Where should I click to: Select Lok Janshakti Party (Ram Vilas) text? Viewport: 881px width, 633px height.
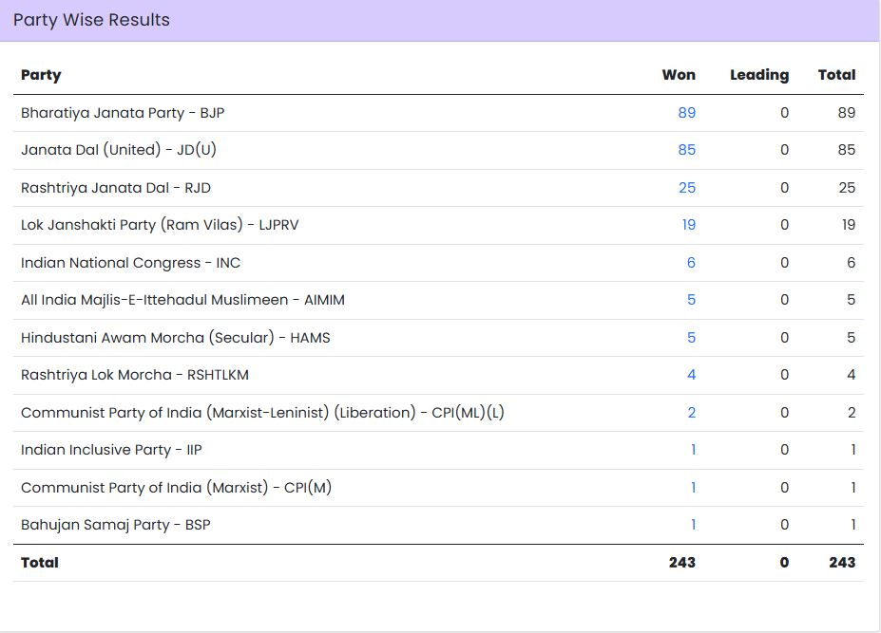coord(132,225)
